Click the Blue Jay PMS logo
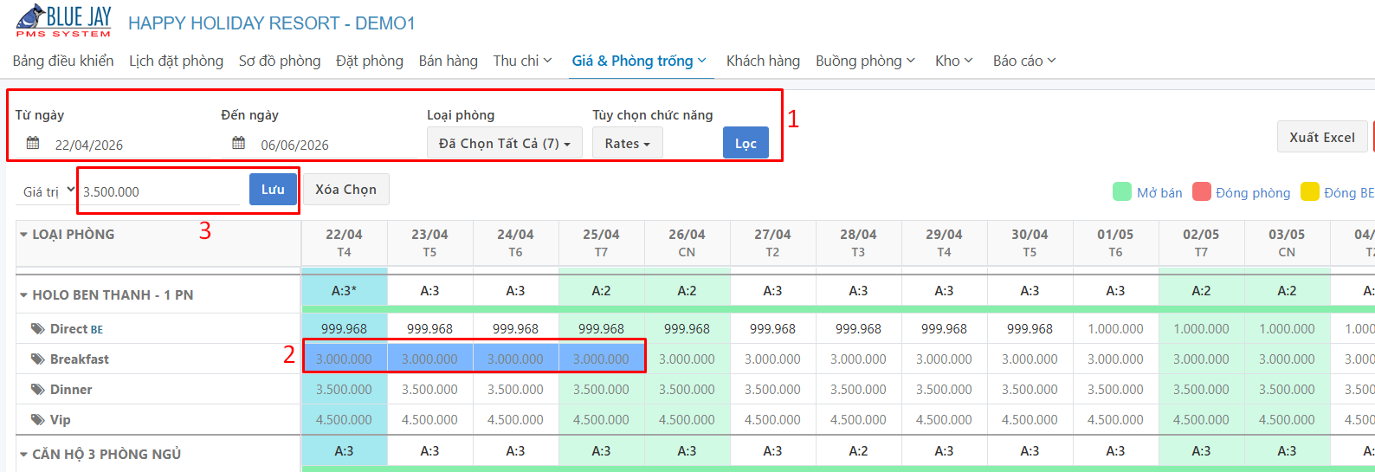Viewport: 1375px width, 472px height. point(63,21)
